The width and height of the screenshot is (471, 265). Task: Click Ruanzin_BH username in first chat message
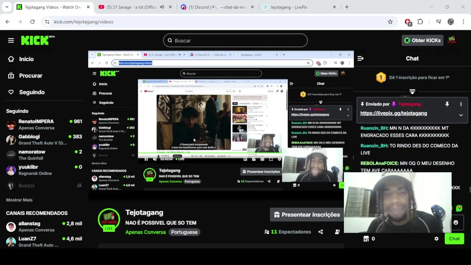pos(374,128)
